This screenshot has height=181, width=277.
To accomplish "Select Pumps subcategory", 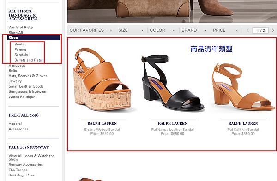I will (x=20, y=50).
